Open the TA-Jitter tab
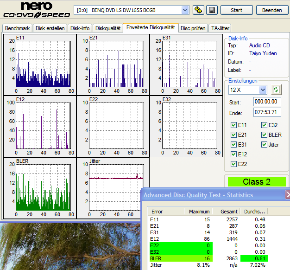 point(220,28)
